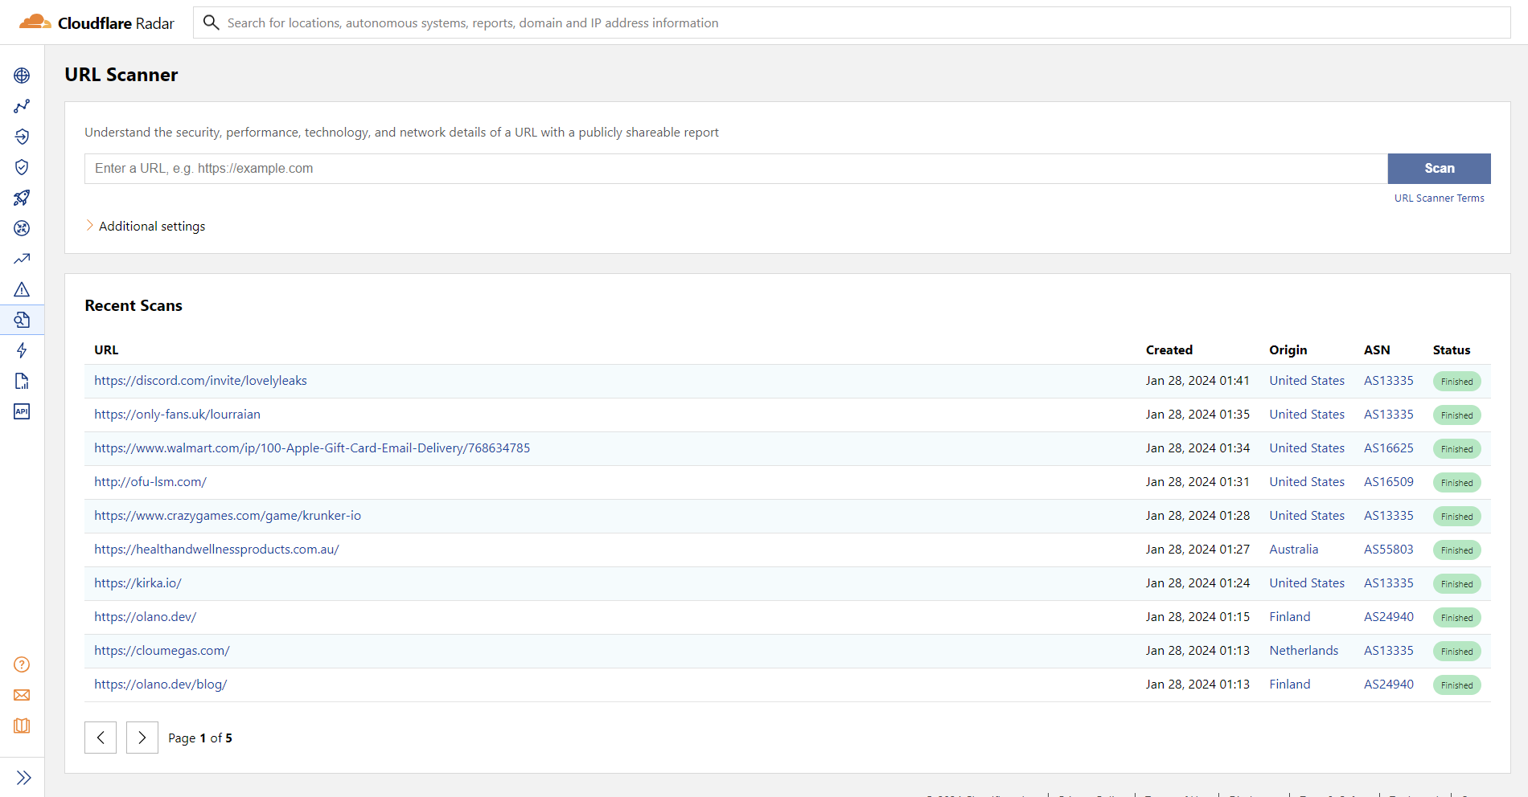Screen dimensions: 1528x797
Task: Click the Cloudflare Radar logo
Action: [97, 22]
